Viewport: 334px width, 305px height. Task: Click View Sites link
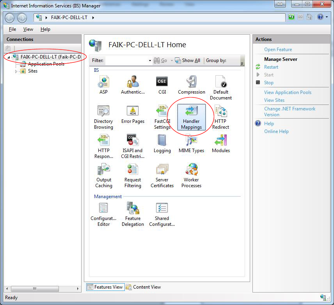tap(274, 100)
